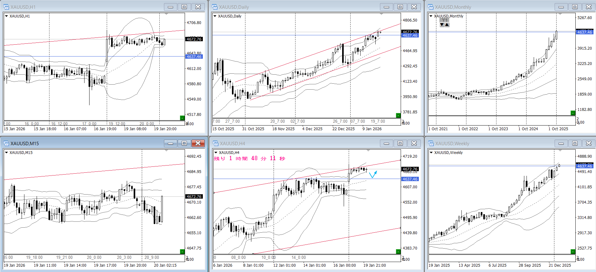The image size is (596, 272).
Task: Click the chart shift triangle on H4 chart
Action: click(x=368, y=151)
